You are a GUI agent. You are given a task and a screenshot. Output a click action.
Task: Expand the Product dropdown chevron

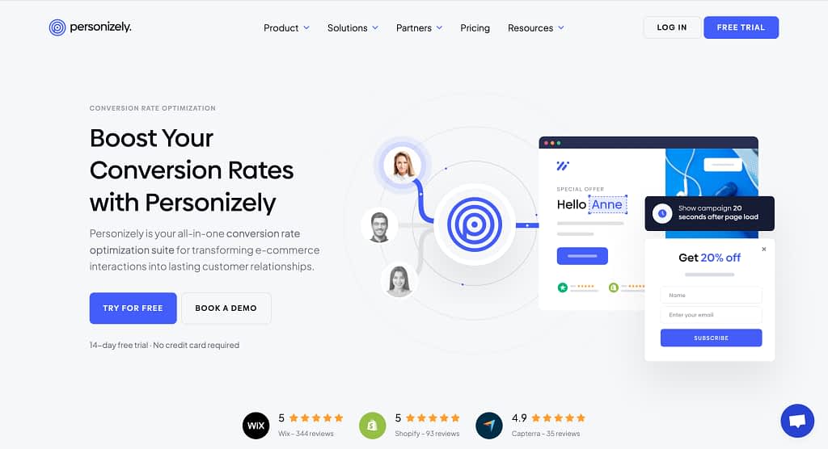pos(306,27)
